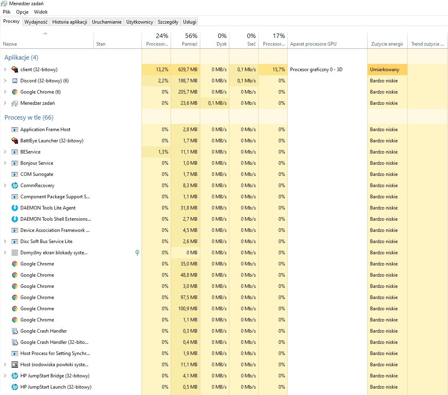This screenshot has height=395, width=448.
Task: Click the Host Process for Setting Synchr icon
Action: pos(14,353)
